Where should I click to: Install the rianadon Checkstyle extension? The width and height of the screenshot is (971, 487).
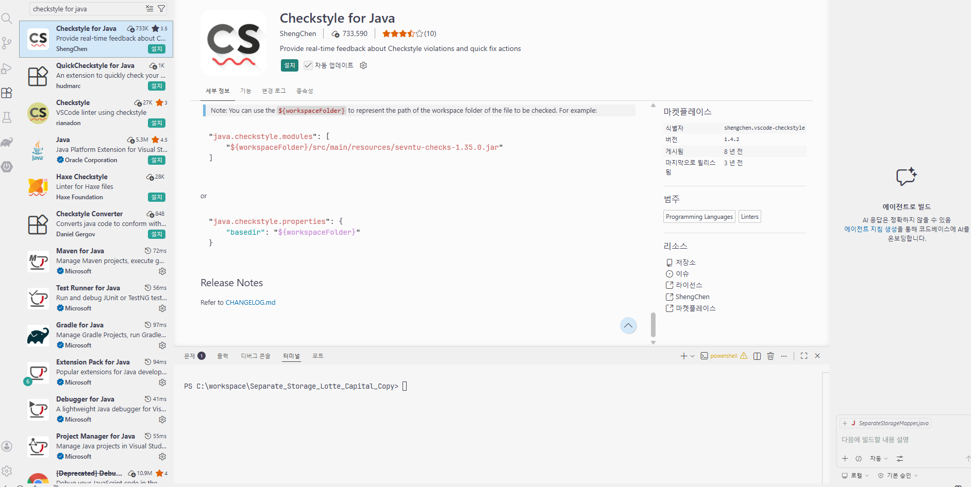click(157, 123)
